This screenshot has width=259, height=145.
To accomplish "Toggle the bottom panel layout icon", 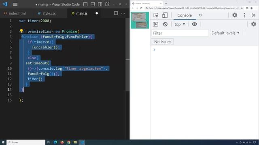I will (x=93, y=4).
